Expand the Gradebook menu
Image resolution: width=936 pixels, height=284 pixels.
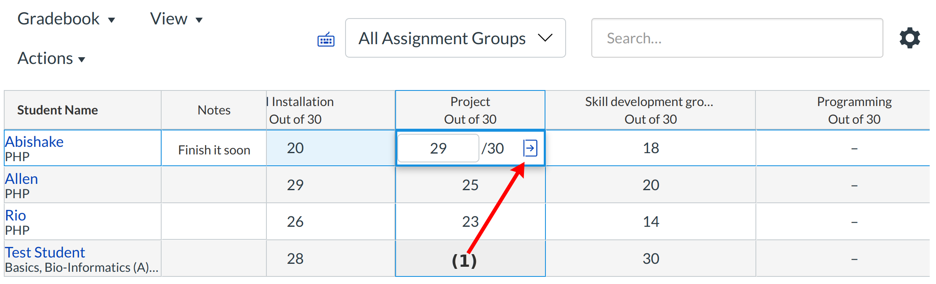pos(66,19)
